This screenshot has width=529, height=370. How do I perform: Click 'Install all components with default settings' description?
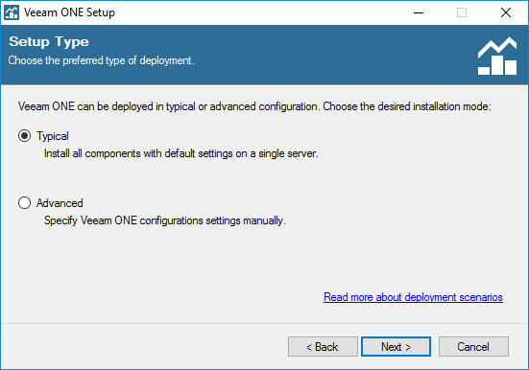pyautogui.click(x=181, y=153)
